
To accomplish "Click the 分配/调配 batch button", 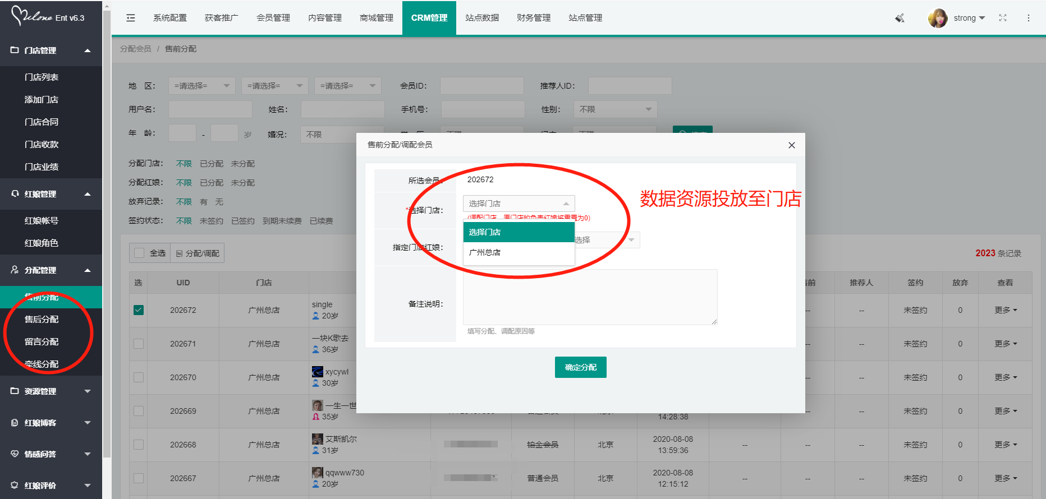I will [198, 253].
